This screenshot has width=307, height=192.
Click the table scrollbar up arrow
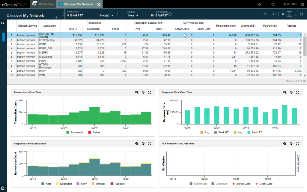tap(305, 35)
